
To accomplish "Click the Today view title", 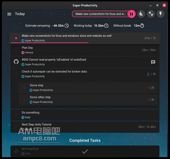I will click(20, 14).
